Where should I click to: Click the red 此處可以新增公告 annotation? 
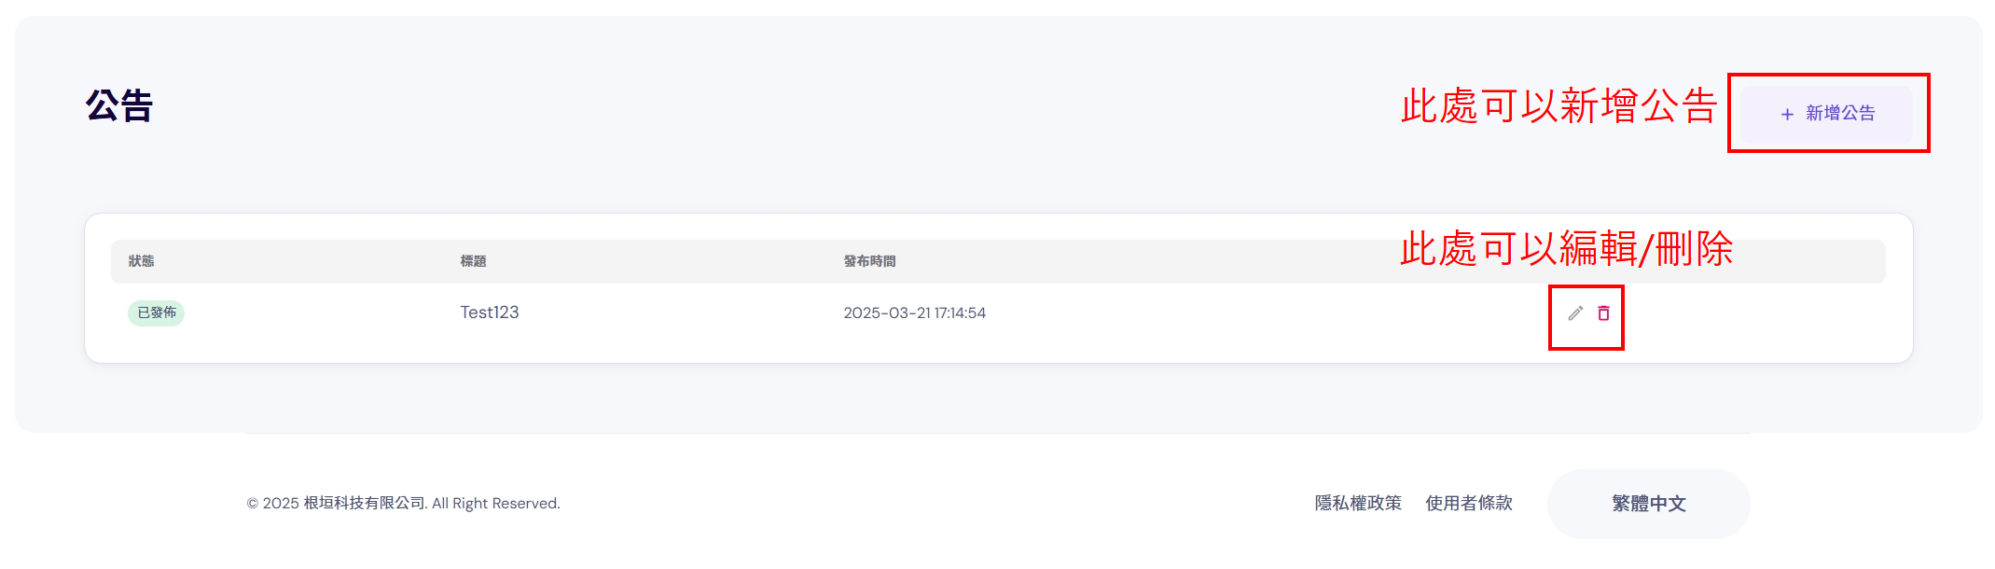1558,106
